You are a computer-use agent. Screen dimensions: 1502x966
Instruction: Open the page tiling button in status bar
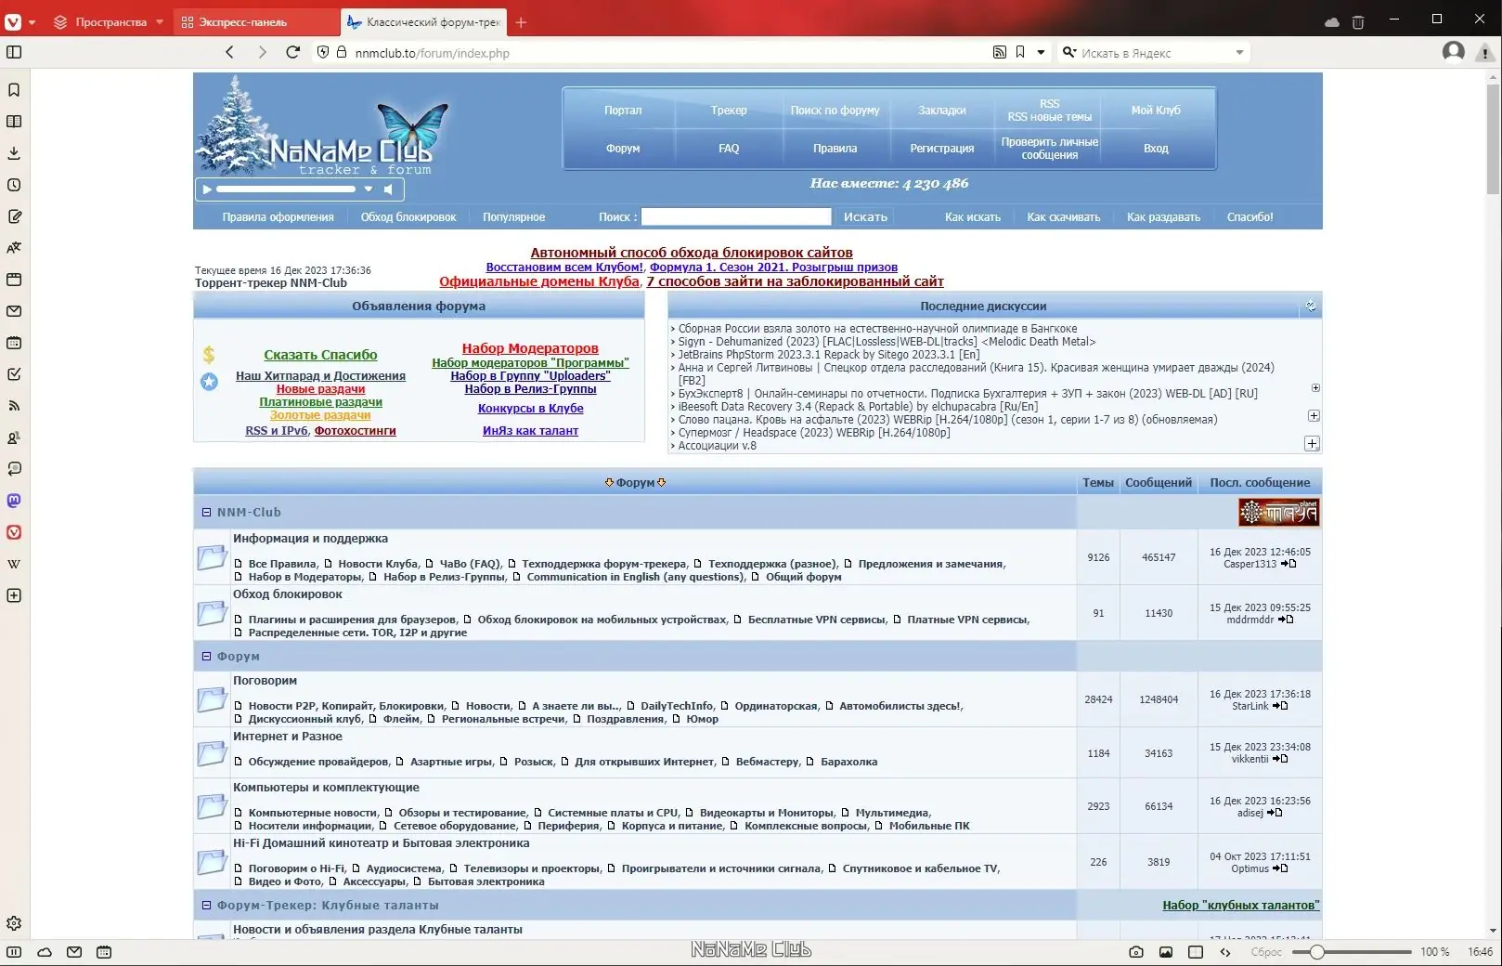1196,952
